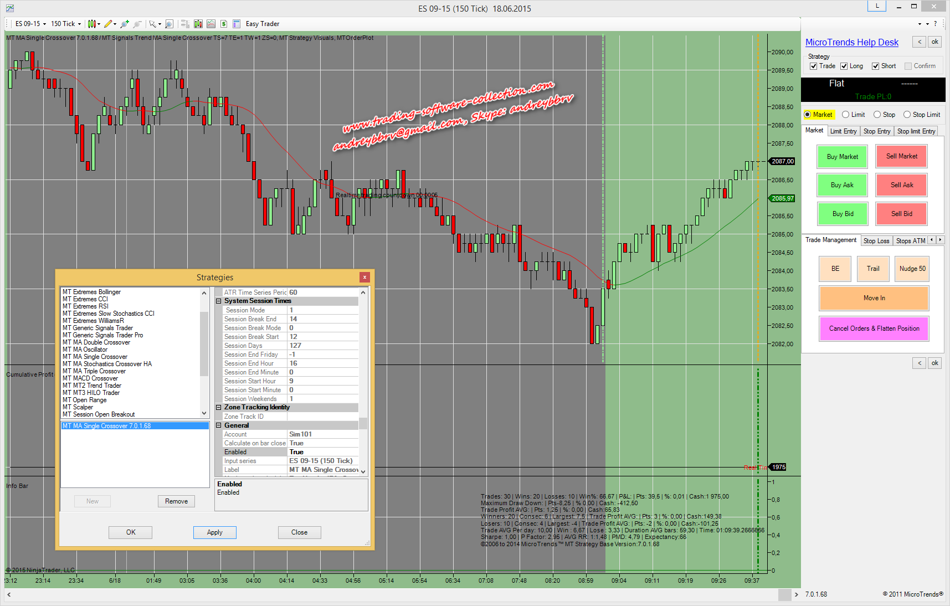Open the ES 09-15 instrument dropdown

30,24
